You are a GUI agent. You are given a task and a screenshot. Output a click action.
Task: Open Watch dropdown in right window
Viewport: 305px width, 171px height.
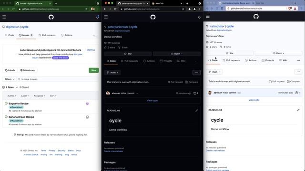(x=278, y=53)
